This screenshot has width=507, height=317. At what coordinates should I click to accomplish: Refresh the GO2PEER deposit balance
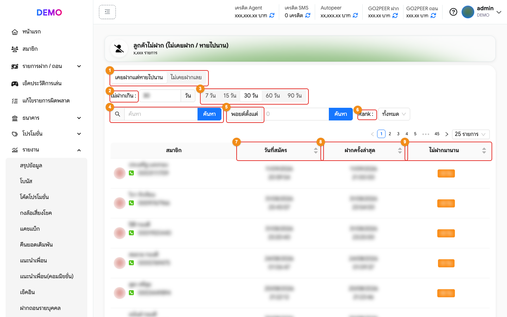point(395,15)
